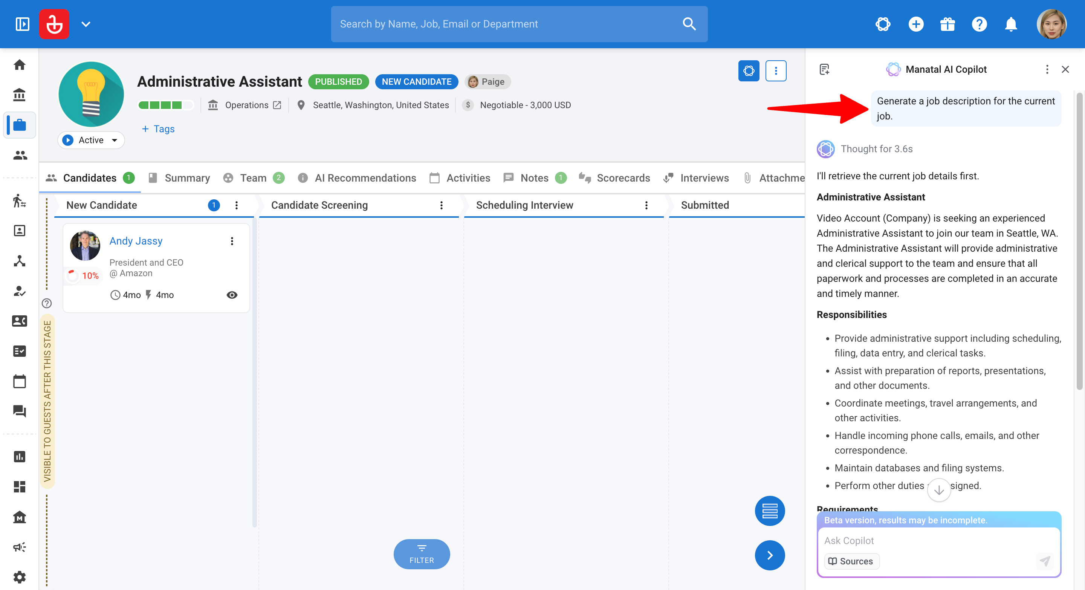Open the notifications bell icon

click(x=1011, y=24)
